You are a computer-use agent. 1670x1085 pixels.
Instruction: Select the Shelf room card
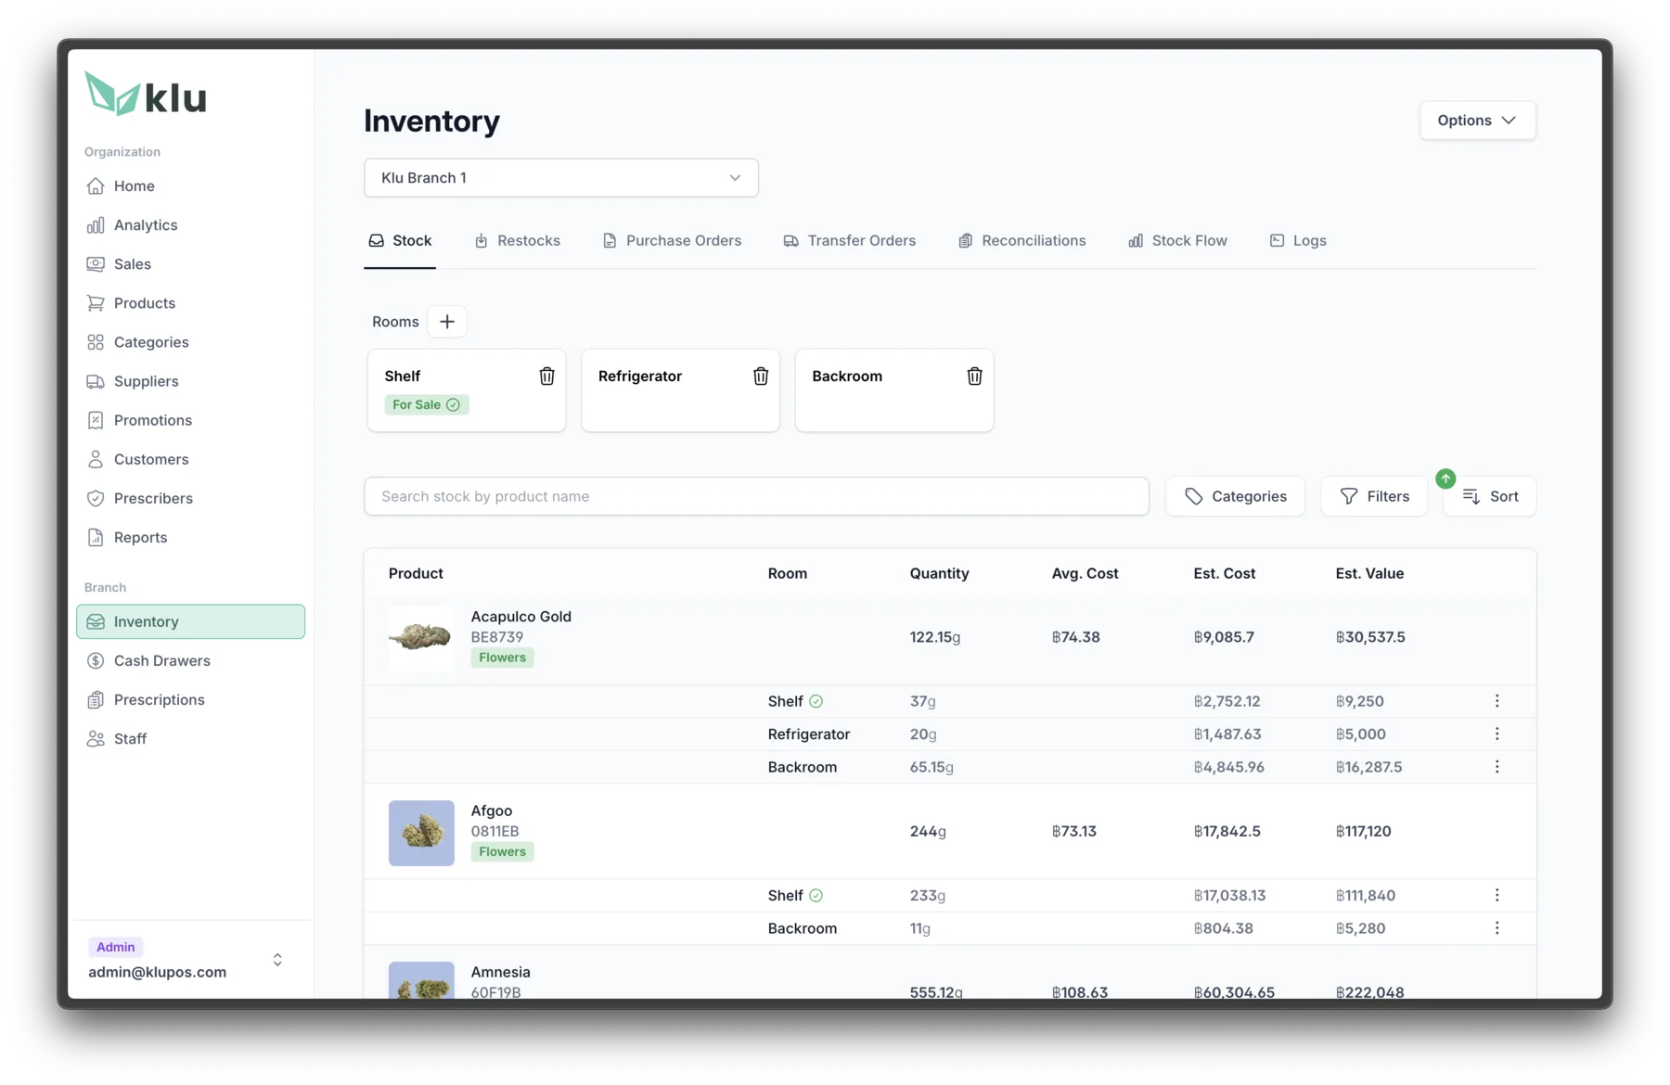(467, 390)
